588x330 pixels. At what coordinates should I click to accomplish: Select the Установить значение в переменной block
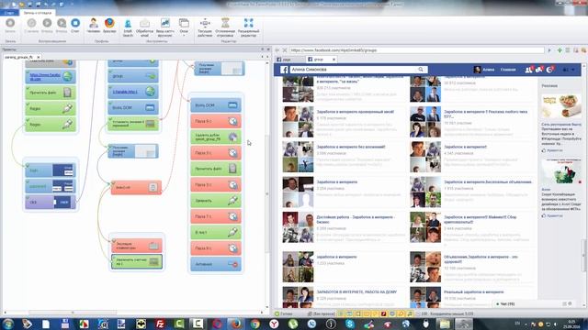point(133,124)
